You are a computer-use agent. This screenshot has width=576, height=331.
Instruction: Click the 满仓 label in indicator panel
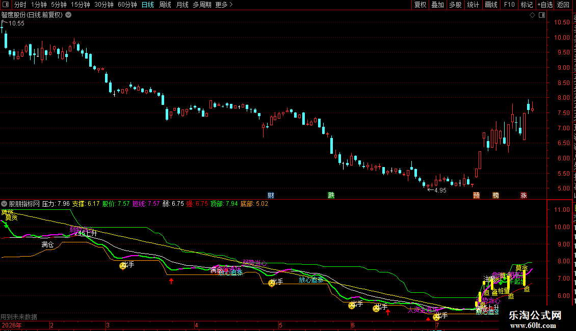[x=47, y=245]
